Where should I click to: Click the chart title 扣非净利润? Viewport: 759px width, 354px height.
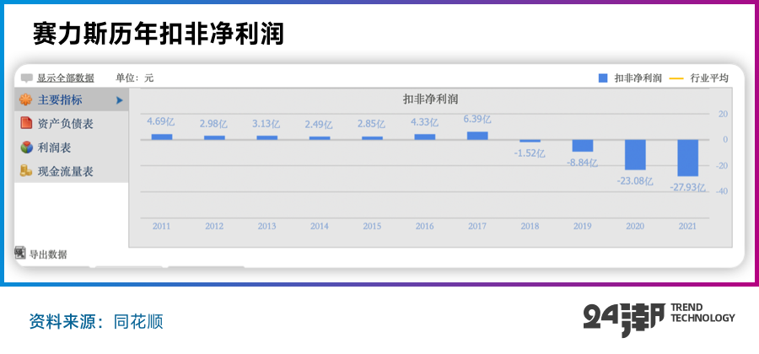[431, 99]
